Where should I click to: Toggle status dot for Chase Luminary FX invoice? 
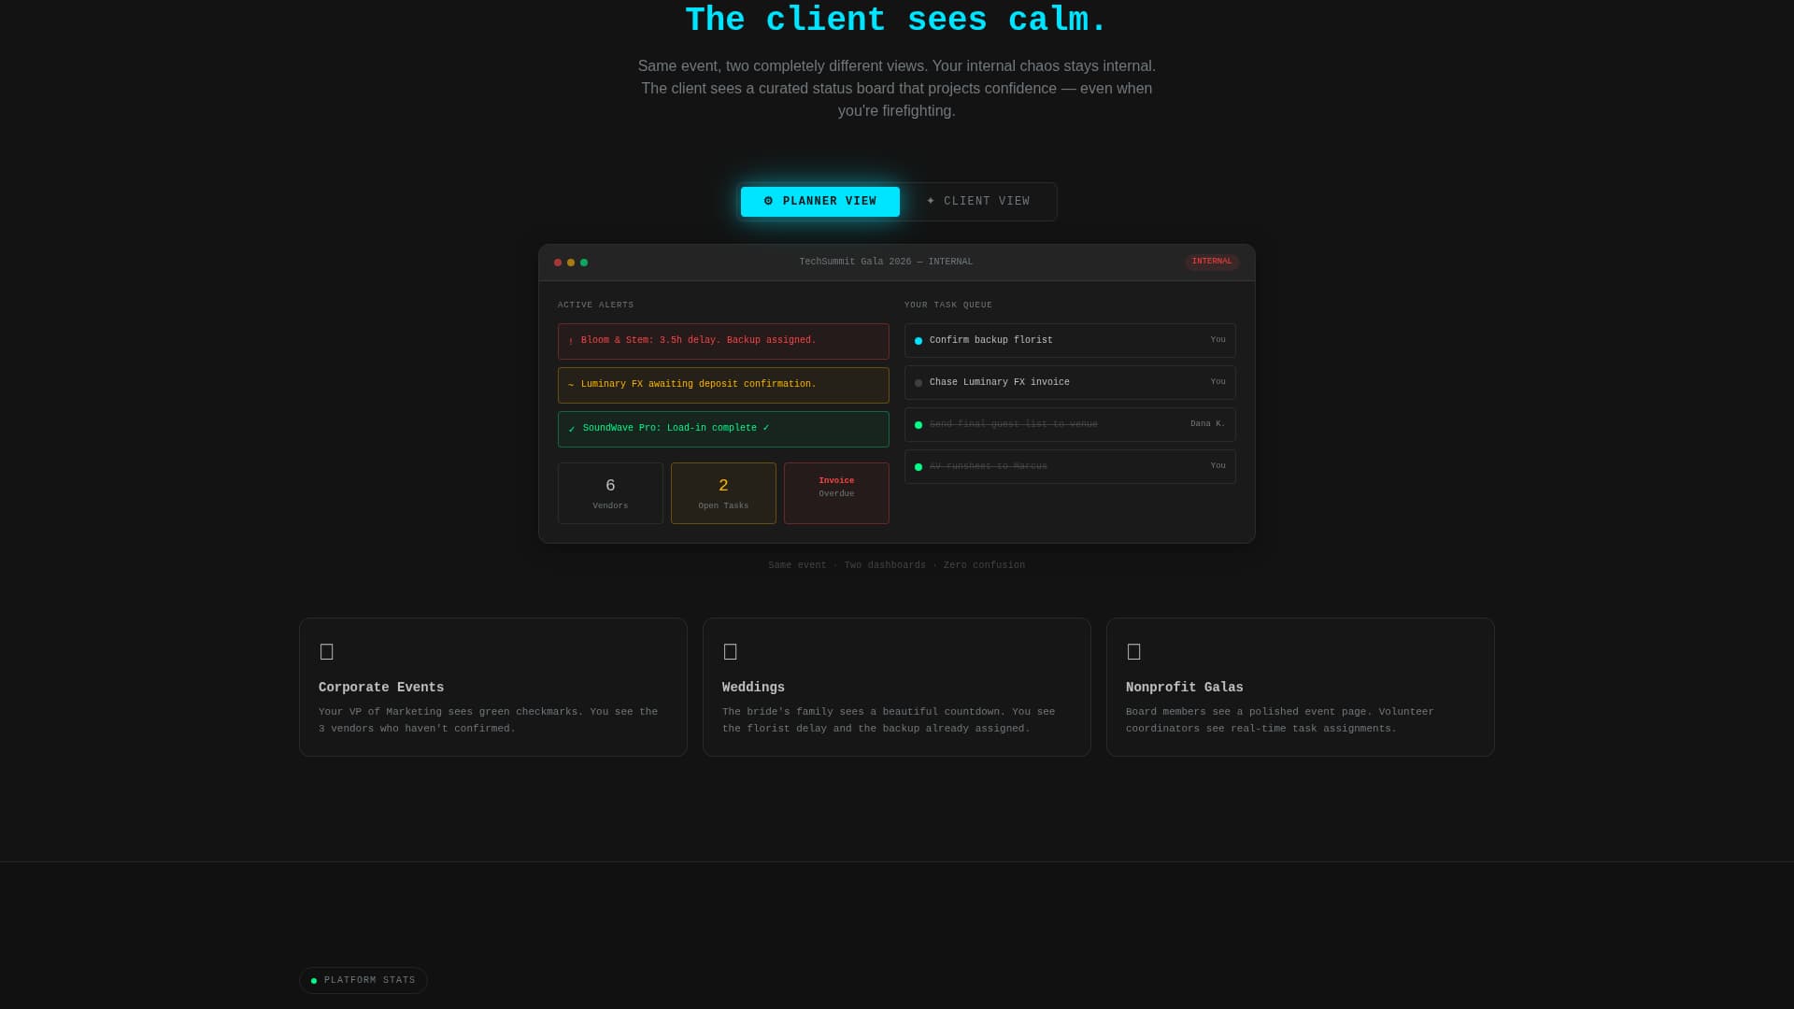pyautogui.click(x=918, y=383)
